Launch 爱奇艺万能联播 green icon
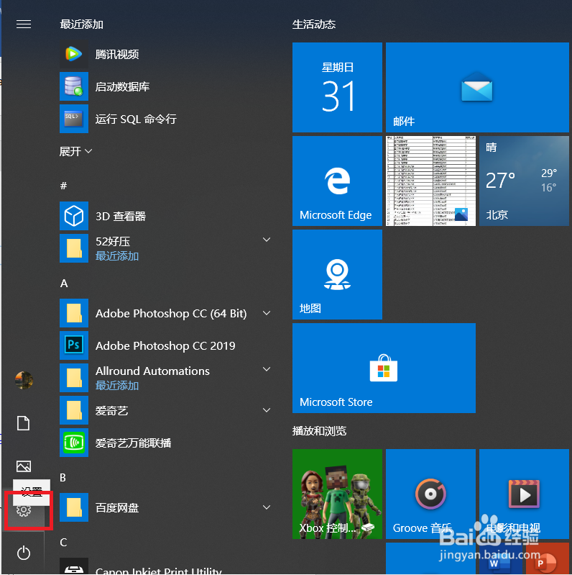The image size is (572, 575). coord(74,443)
